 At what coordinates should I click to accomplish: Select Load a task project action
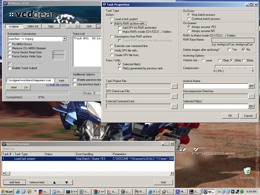(x=111, y=19)
